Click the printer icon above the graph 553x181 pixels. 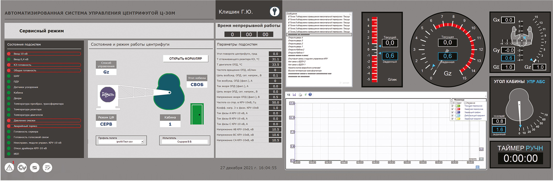pos(300,95)
